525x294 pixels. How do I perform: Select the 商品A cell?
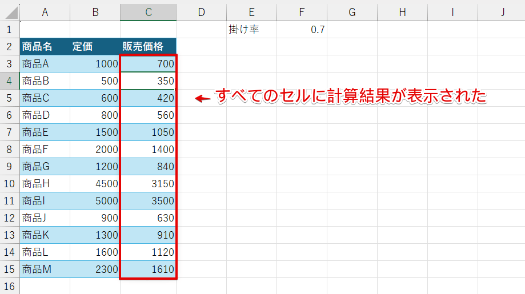click(45, 63)
